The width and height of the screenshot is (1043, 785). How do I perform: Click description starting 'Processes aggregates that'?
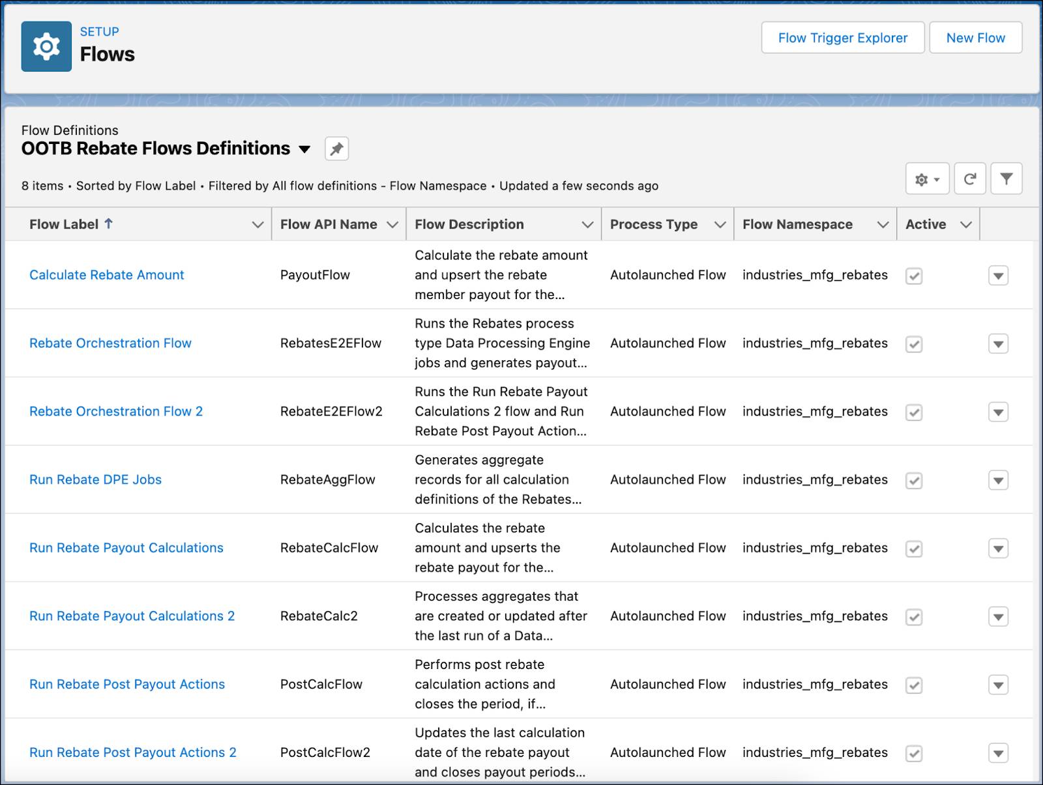pyautogui.click(x=501, y=616)
